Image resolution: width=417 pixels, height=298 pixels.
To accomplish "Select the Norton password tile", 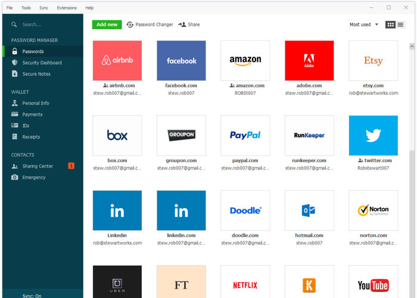I will coord(374,210).
